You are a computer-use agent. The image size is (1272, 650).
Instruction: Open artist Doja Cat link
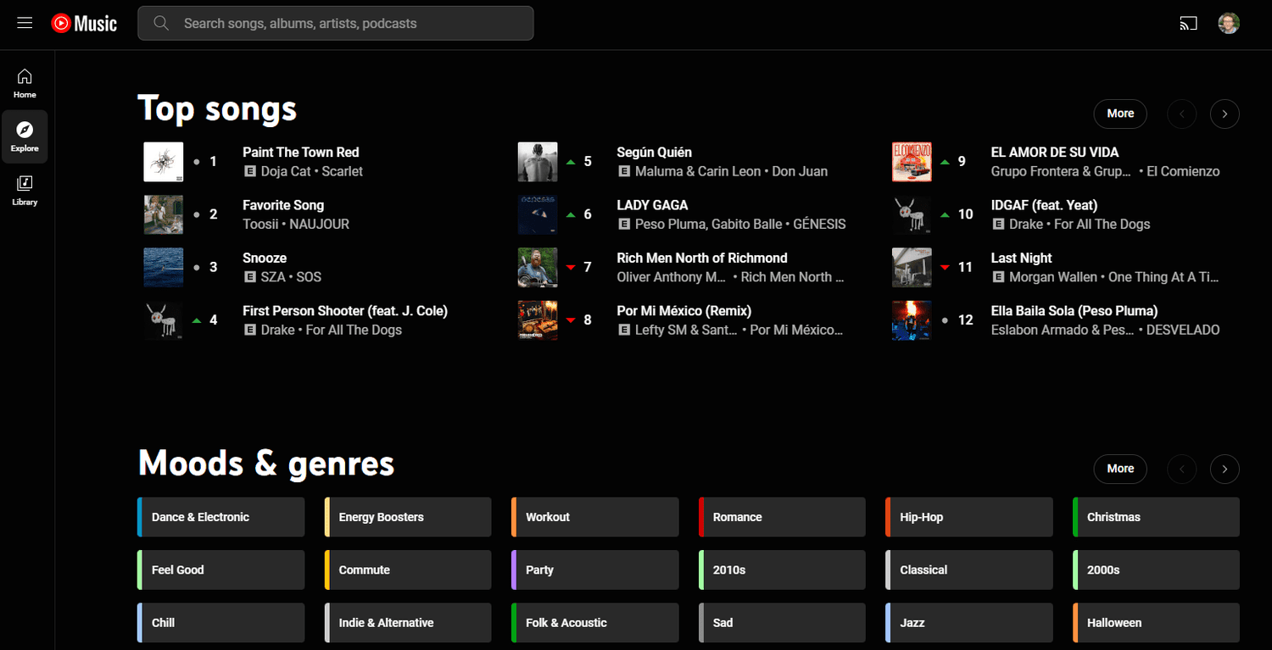286,171
